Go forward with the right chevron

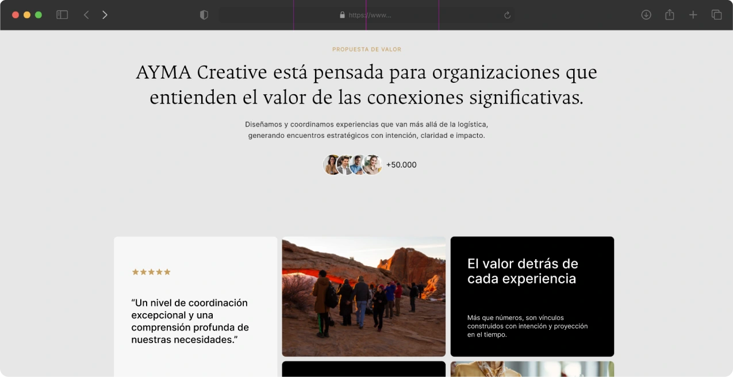click(105, 15)
